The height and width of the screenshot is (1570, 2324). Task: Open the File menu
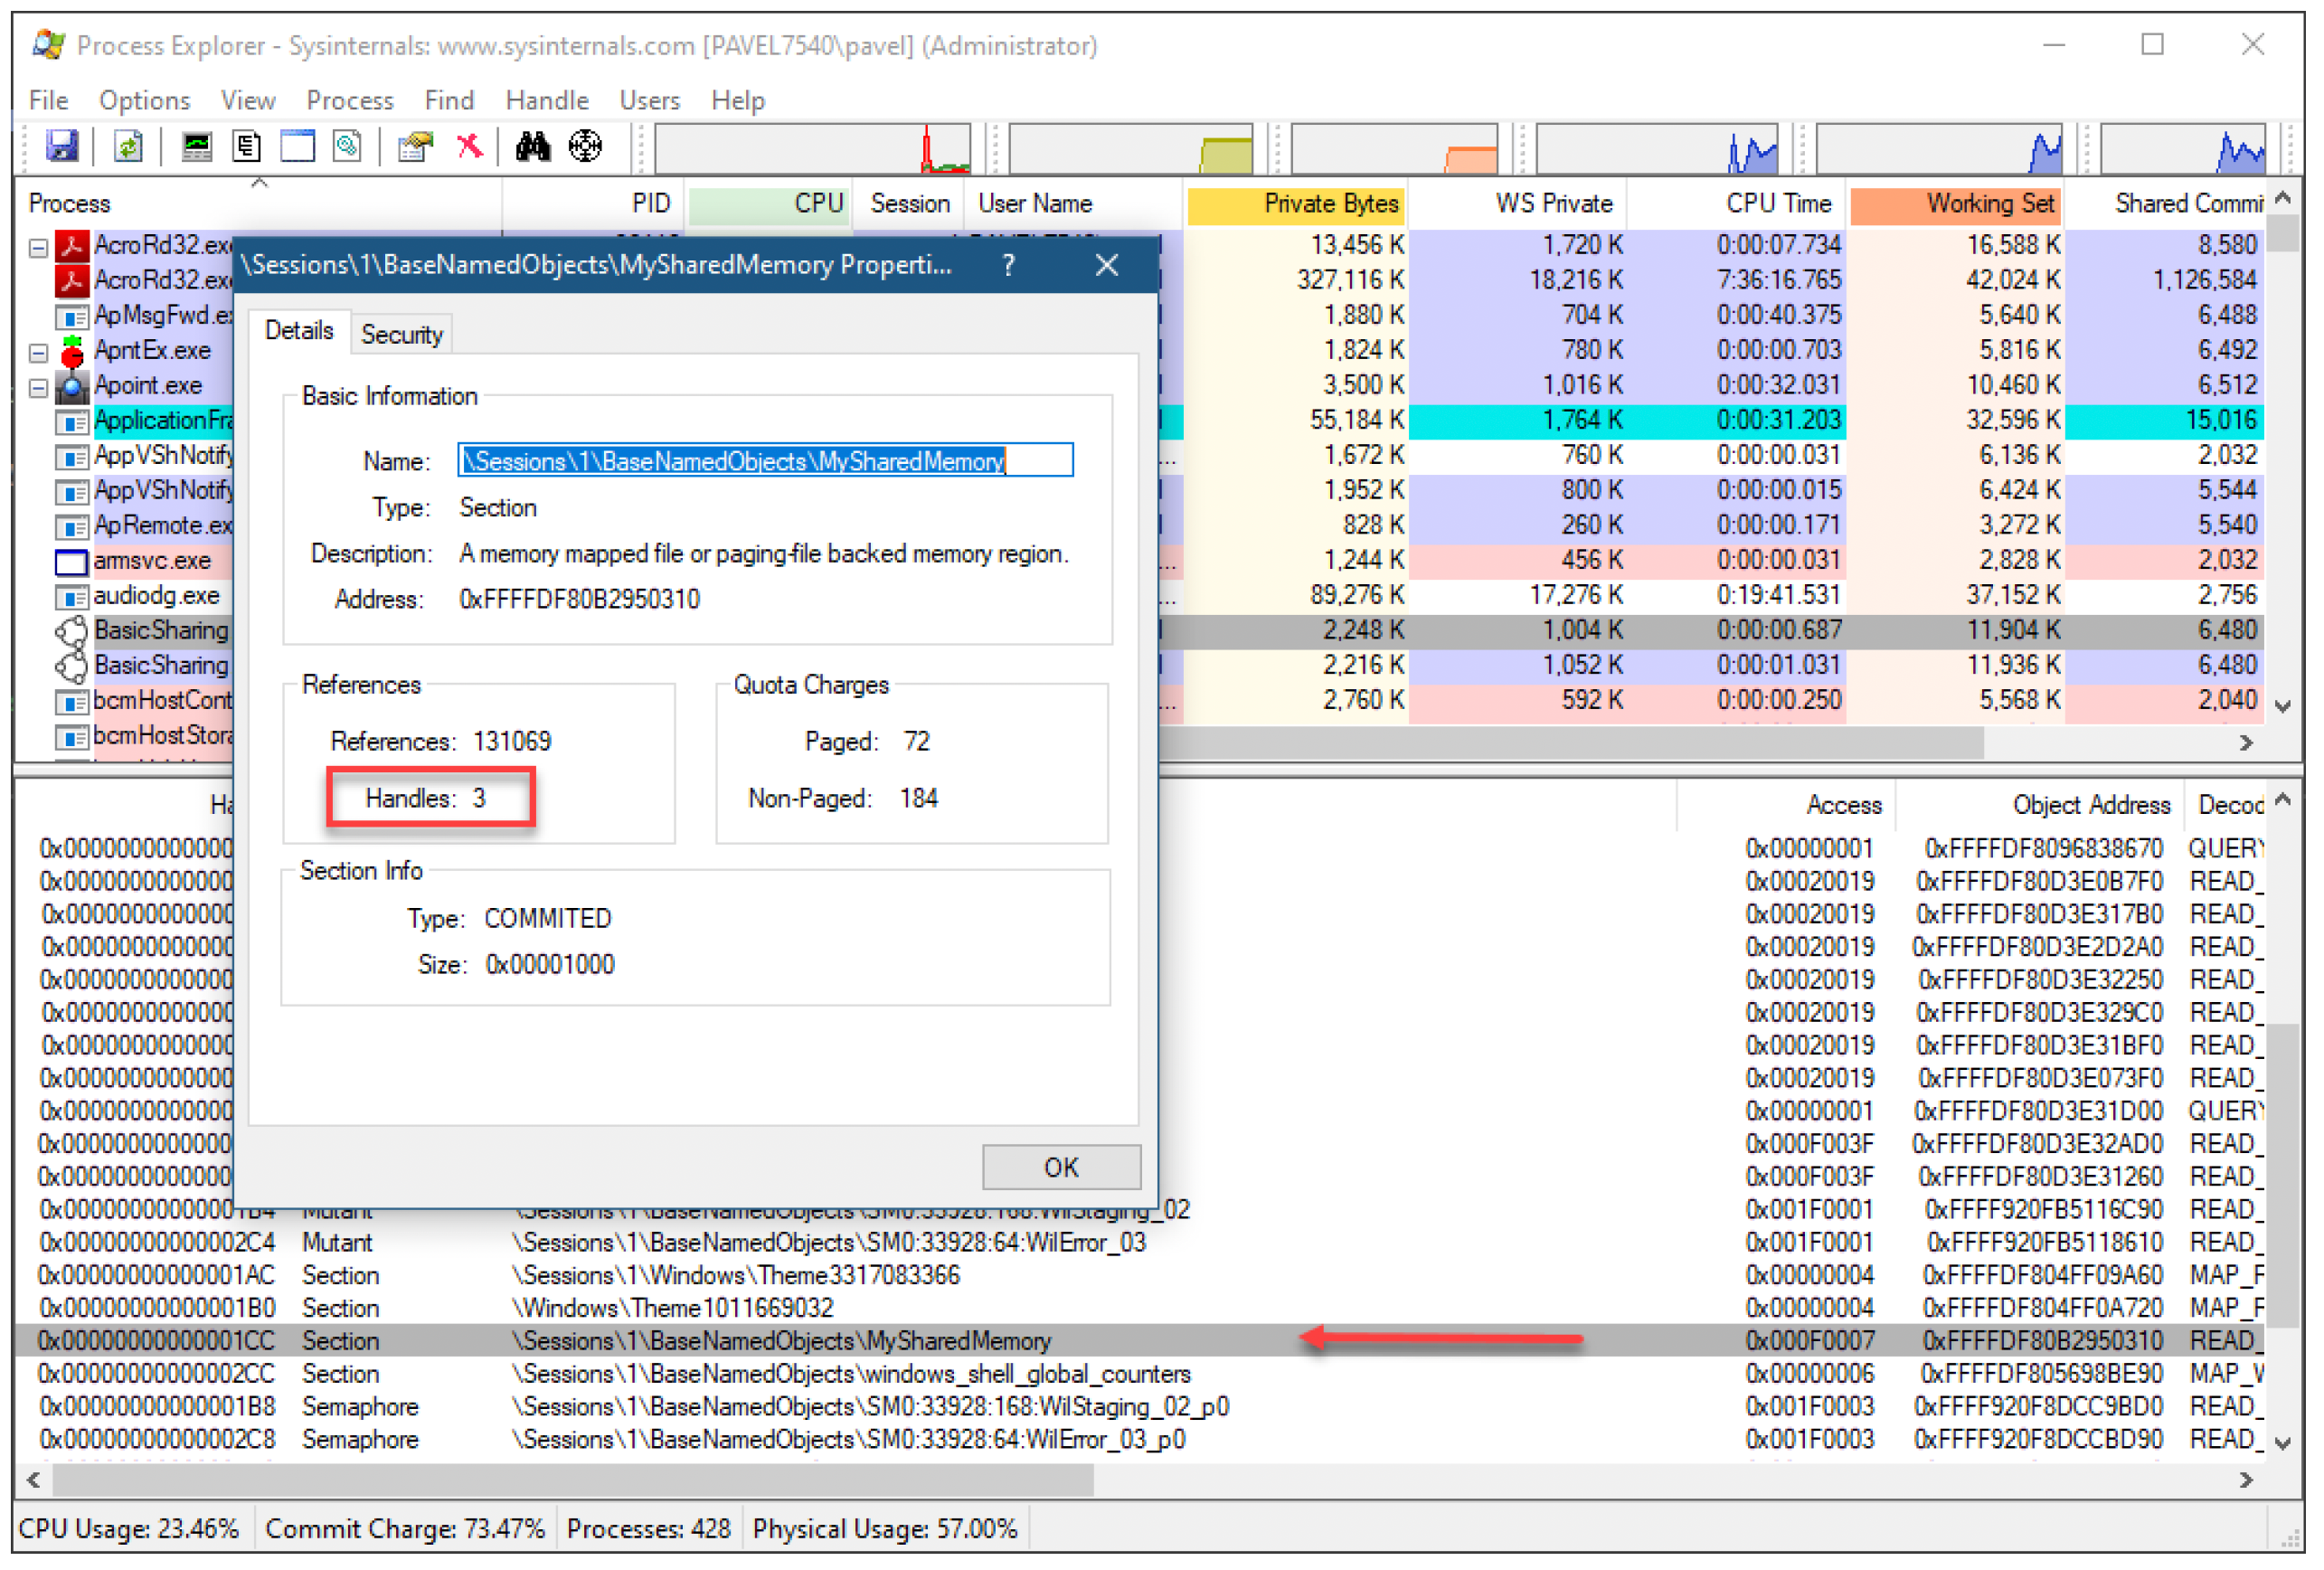48,101
